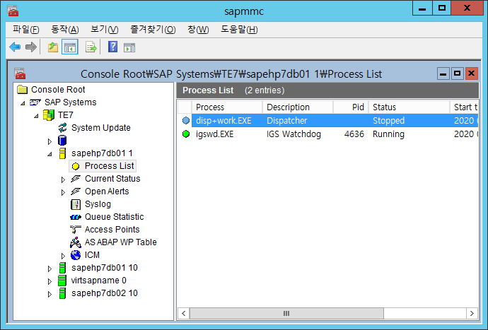
Task: Expand the ICM node
Action: coord(63,256)
